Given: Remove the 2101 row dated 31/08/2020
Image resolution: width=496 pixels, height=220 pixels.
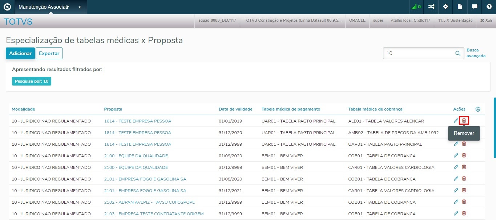Looking at the screenshot, I should (x=464, y=179).
